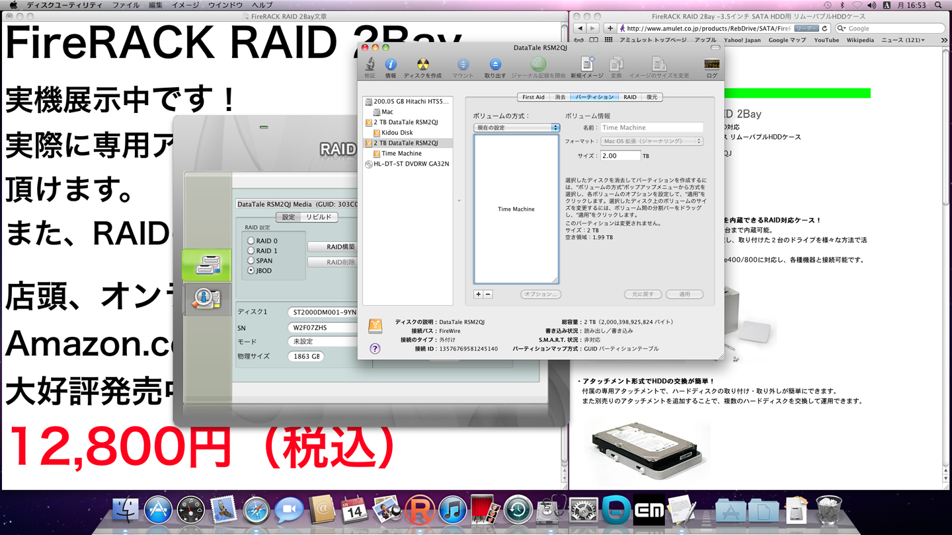
Task: Open the Wikipedia bookmark link
Action: click(860, 40)
